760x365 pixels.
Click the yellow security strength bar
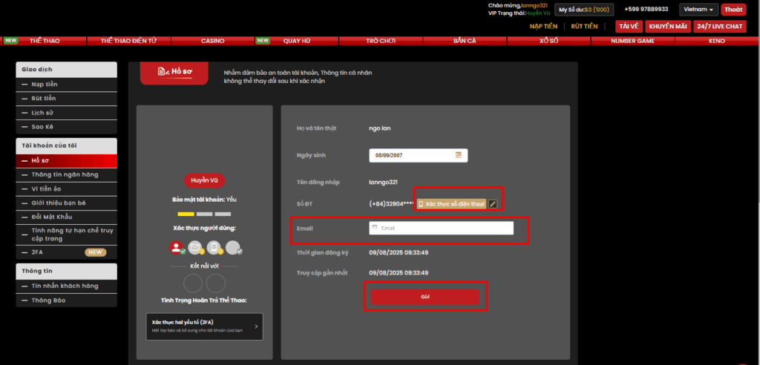pos(186,214)
